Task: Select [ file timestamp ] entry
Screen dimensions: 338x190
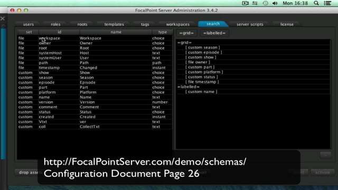Action: 202,82
